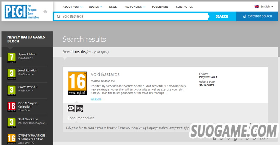Open Space Ribbon in newly rated list
Viewport: 280px width, 145px height.
(x=27, y=54)
